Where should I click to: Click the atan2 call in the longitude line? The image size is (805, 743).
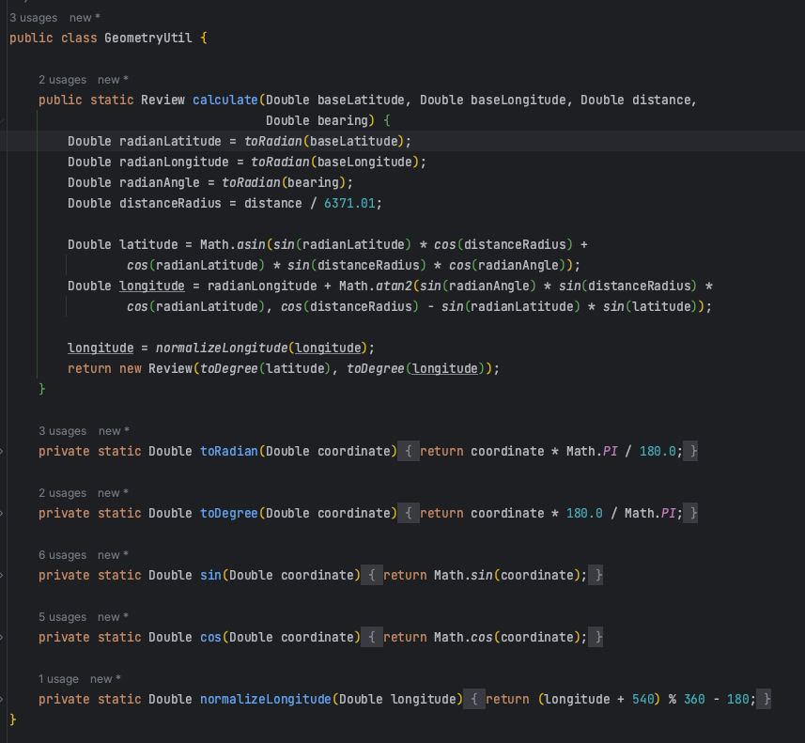click(394, 286)
